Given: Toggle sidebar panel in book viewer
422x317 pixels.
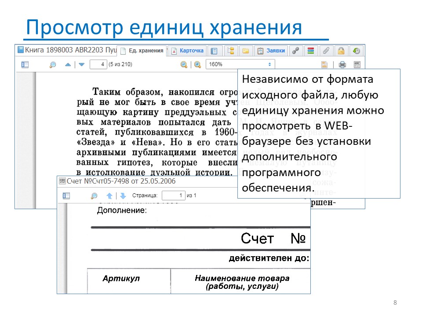Looking at the screenshot, I should pos(25,64).
